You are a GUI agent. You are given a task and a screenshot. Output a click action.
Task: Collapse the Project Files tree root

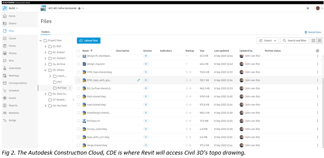(x=41, y=41)
